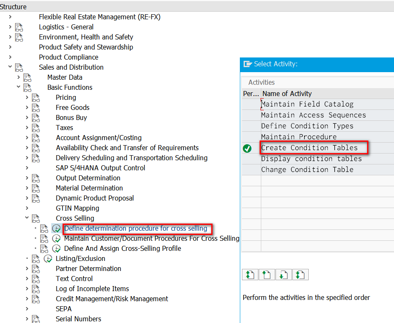Click green checkmark beside Create Condition Tables
This screenshot has height=323, width=394.
(x=247, y=148)
